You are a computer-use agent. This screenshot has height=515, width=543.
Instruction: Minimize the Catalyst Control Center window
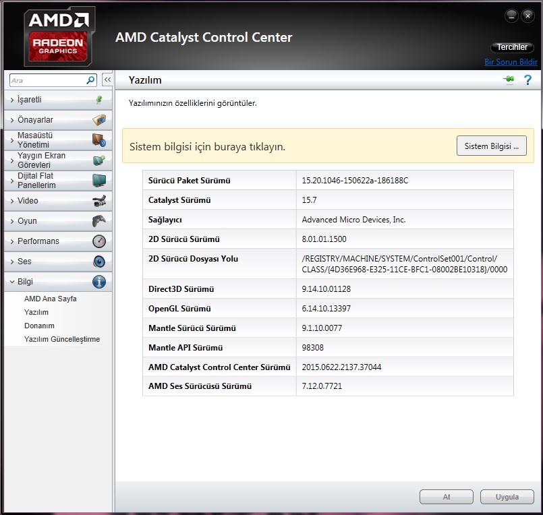(x=511, y=16)
